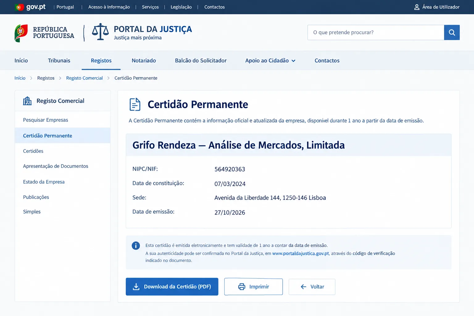
Task: Click the Registo Comercial sidebar header
Action: tap(63, 101)
